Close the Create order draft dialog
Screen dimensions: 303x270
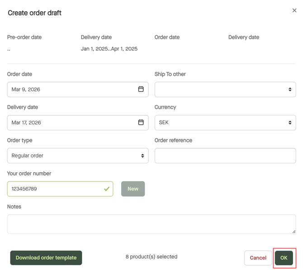point(294,10)
